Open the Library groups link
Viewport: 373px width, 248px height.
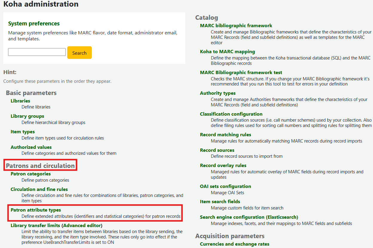coord(27,116)
